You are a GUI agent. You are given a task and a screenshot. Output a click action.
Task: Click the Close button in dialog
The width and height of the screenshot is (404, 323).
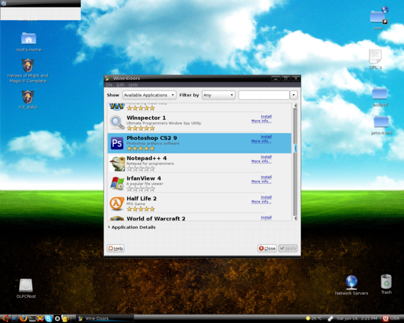(x=267, y=248)
